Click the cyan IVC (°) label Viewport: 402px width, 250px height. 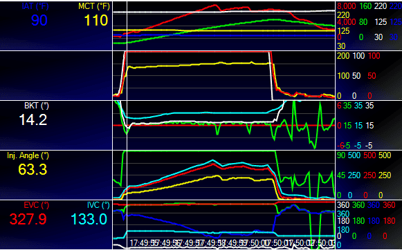click(98, 205)
